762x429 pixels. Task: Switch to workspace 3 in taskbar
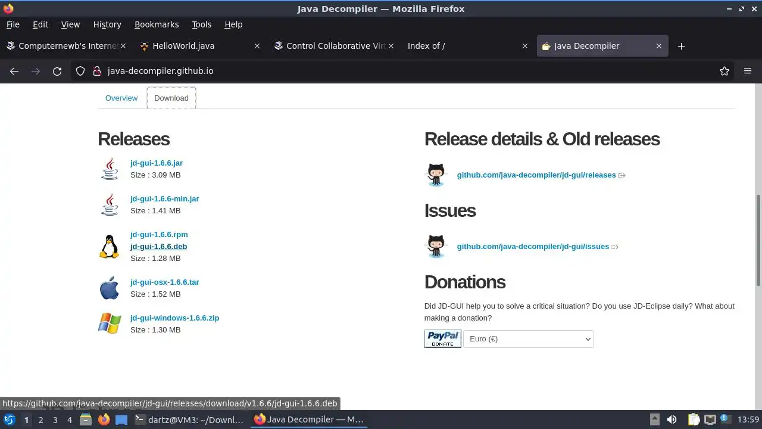tap(55, 419)
